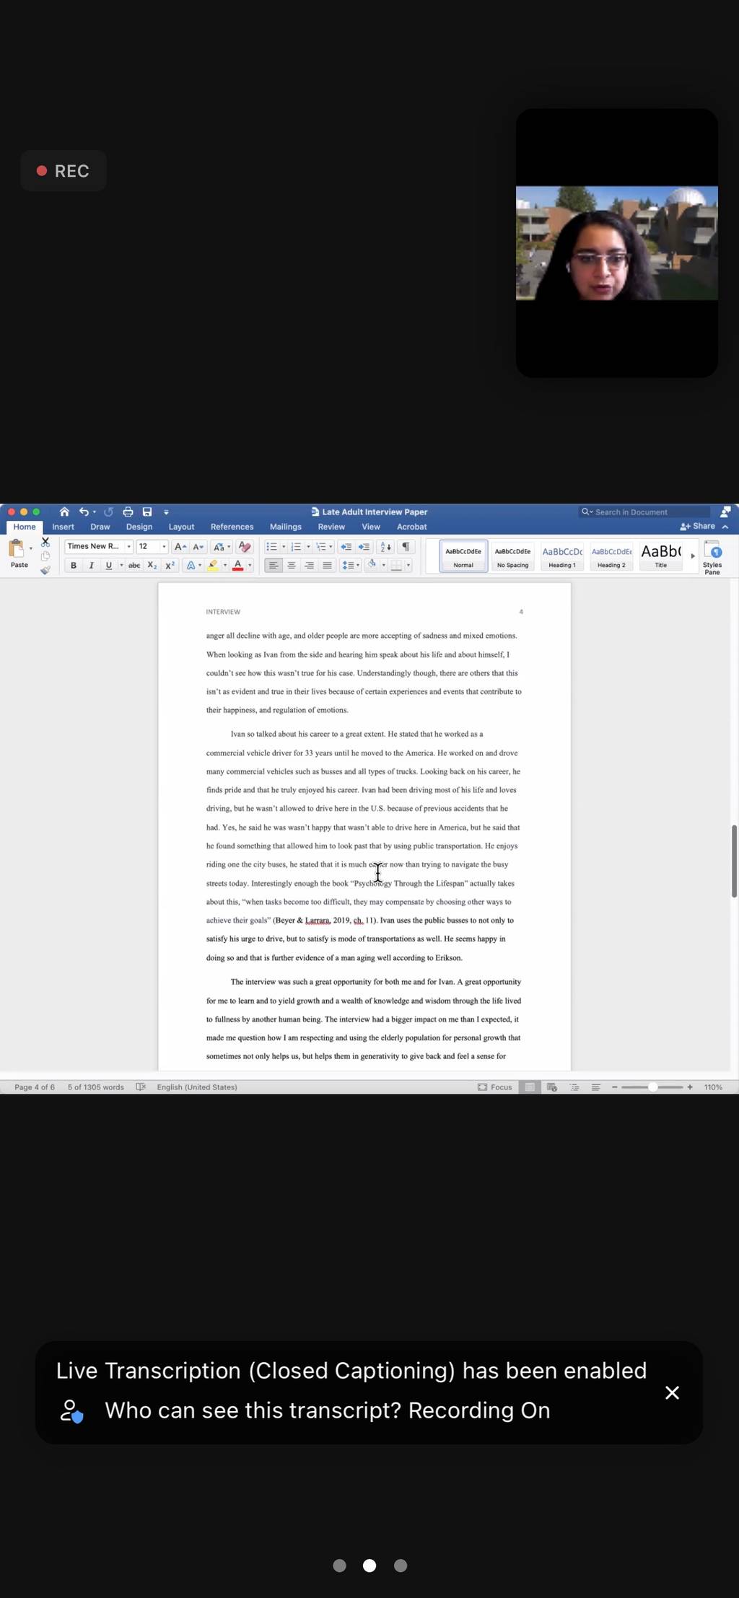Open the Bullets list dropdown arrow
Viewport: 739px width, 1598px height.
[284, 547]
